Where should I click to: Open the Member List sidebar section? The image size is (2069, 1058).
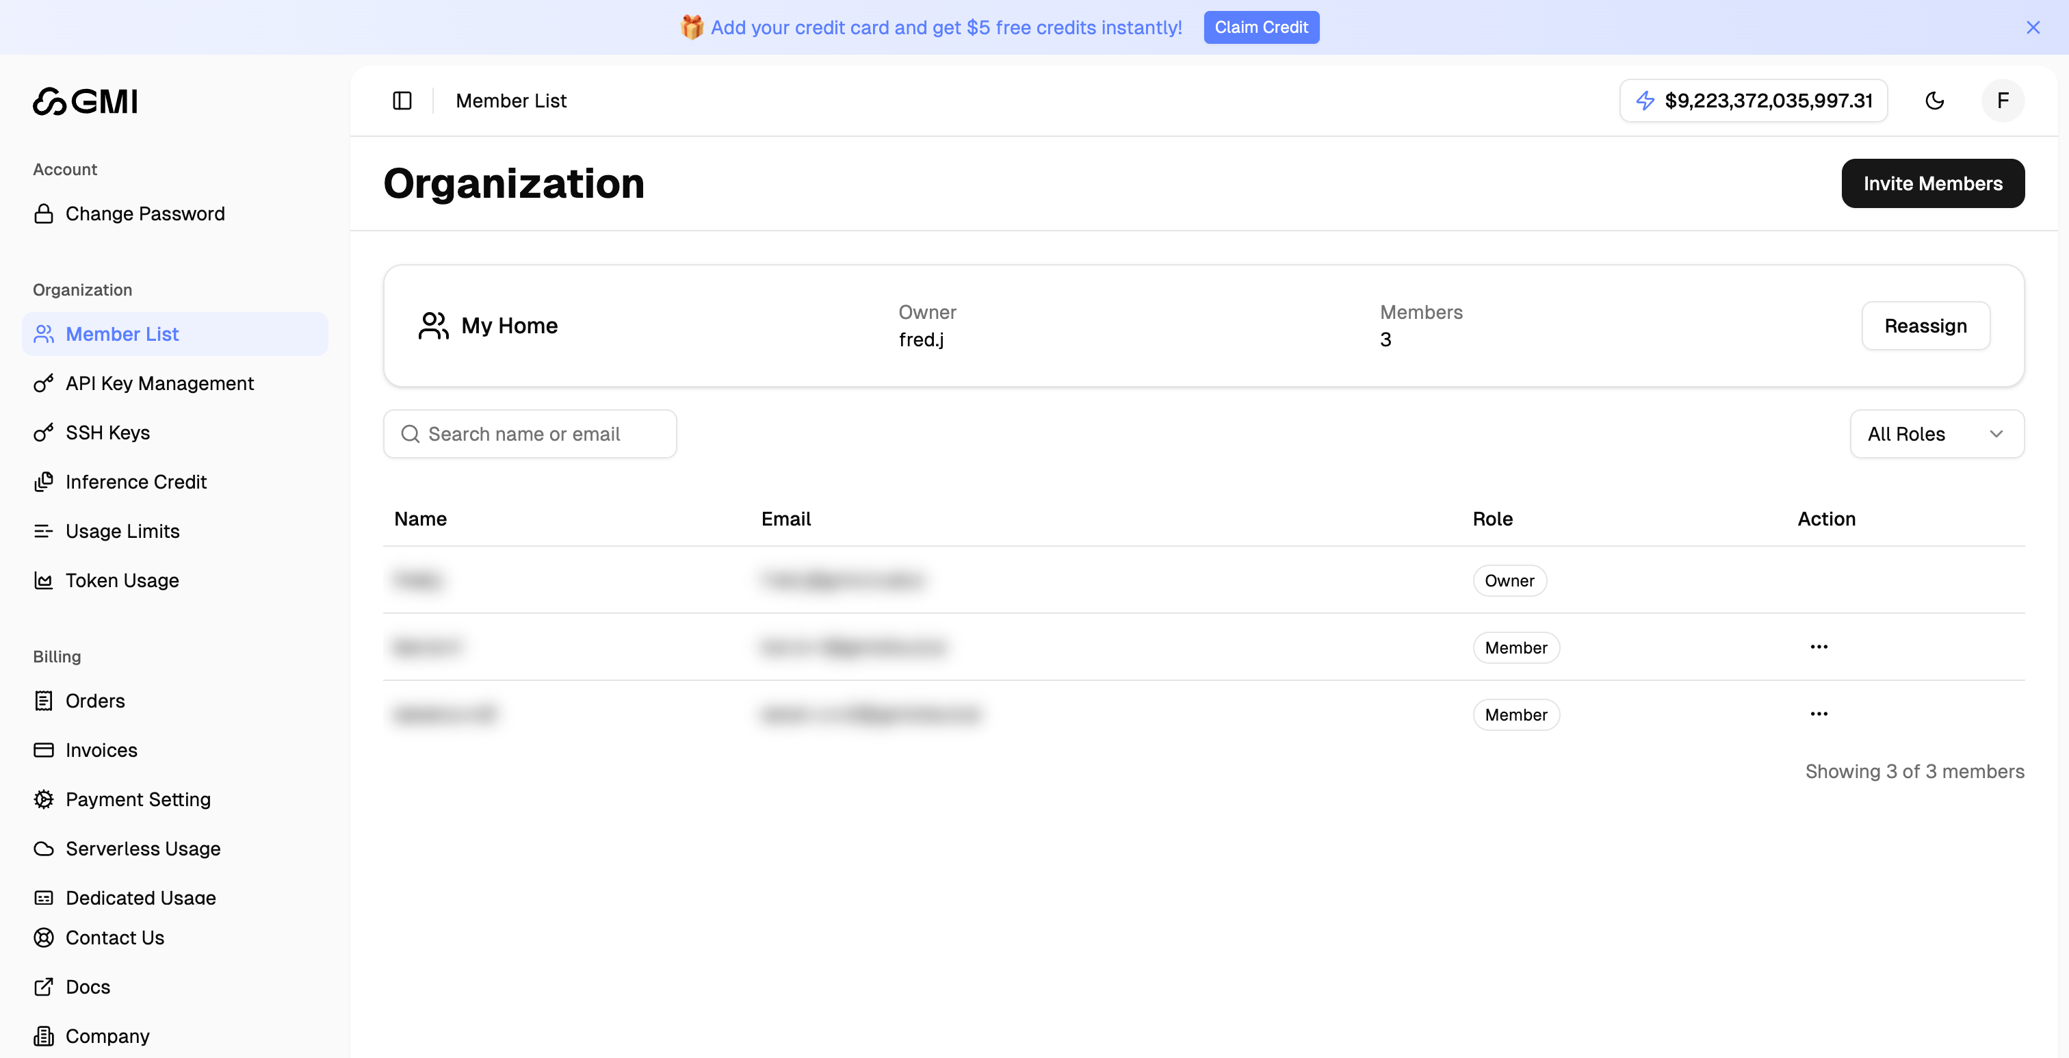pos(122,333)
